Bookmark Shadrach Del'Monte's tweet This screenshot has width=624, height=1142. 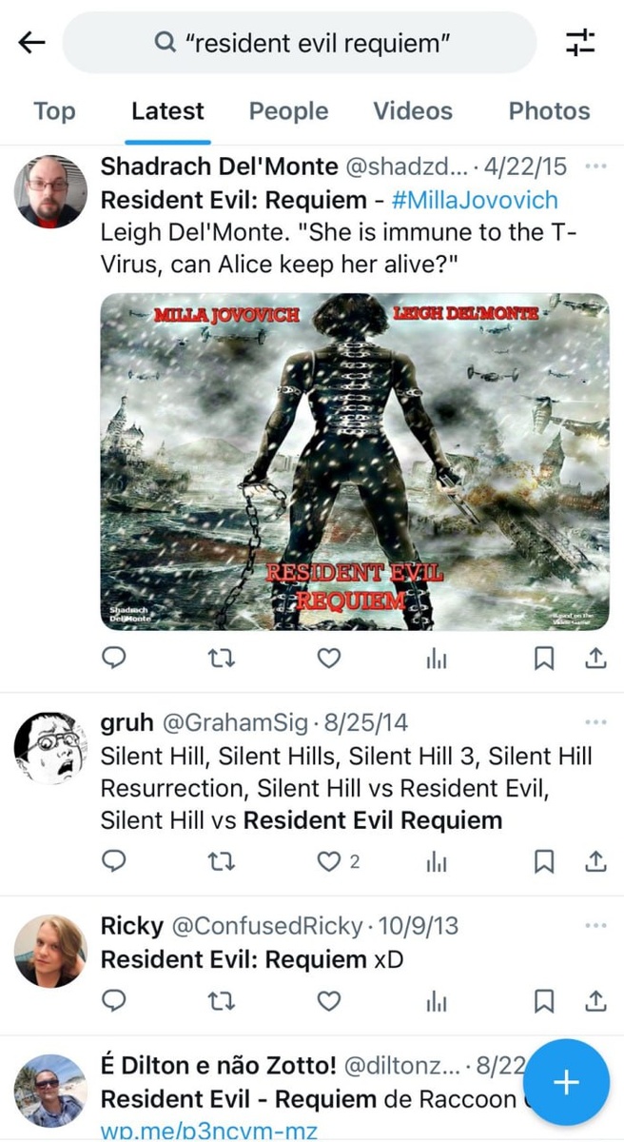click(544, 658)
